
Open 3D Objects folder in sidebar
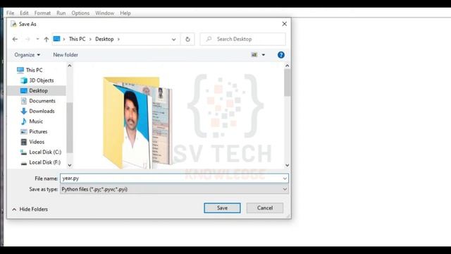point(41,80)
